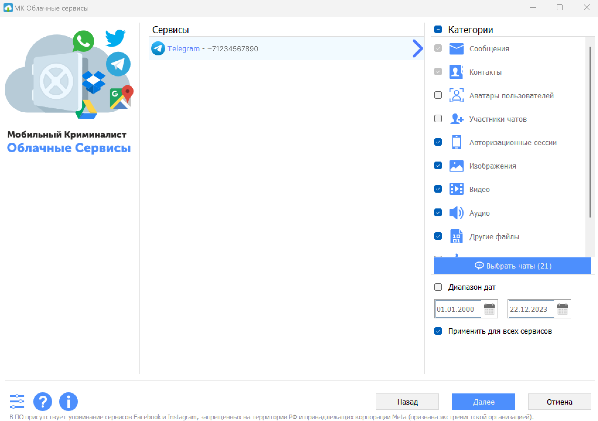Click the Images category picture icon
This screenshot has width=598, height=421.
456,166
